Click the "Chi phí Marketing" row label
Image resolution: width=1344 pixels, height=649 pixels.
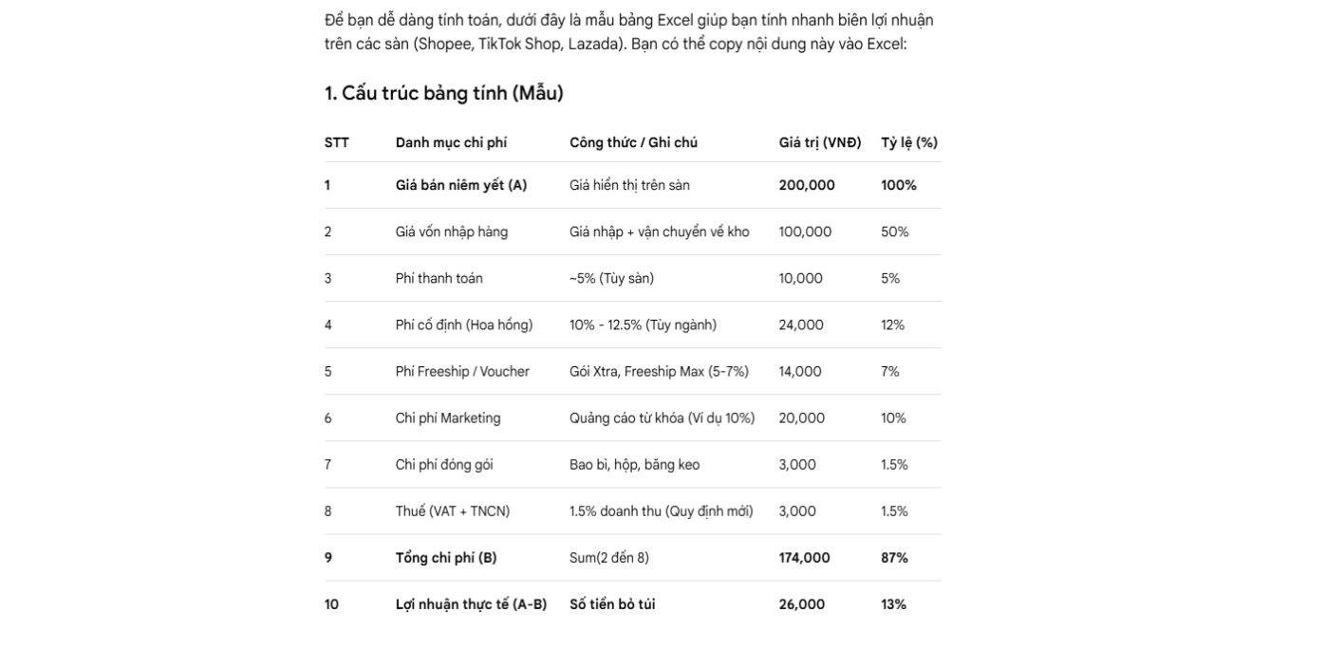point(448,417)
